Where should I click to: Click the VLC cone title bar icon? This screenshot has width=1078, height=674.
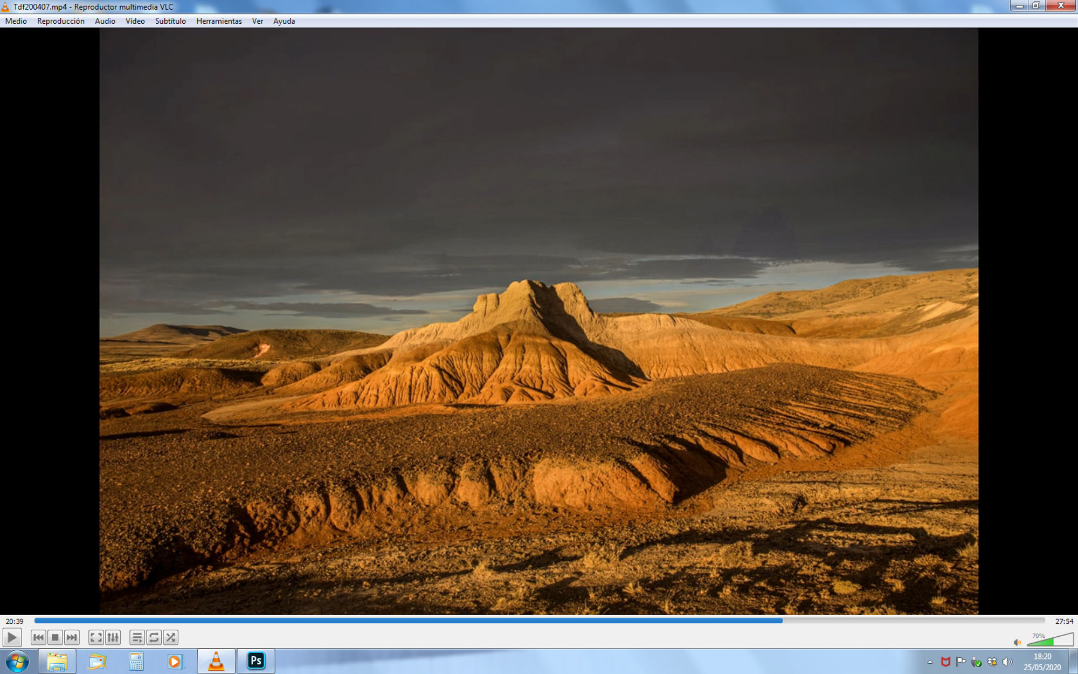(5, 6)
